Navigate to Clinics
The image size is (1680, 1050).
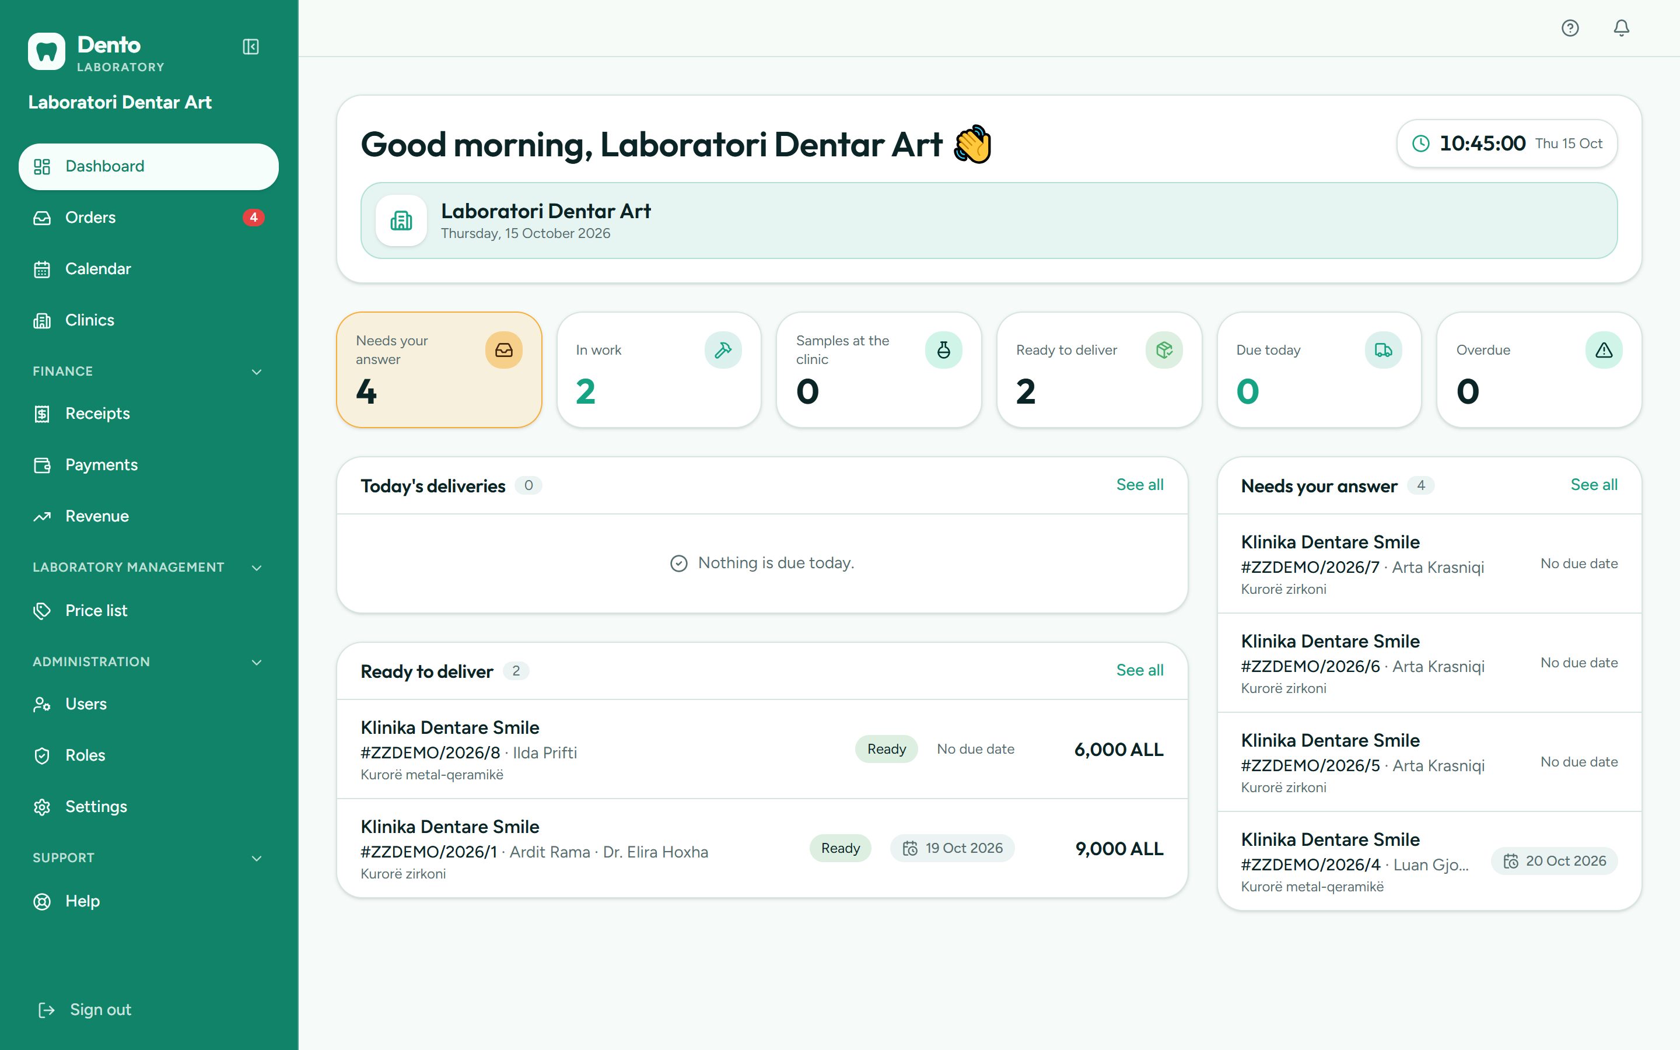point(149,320)
